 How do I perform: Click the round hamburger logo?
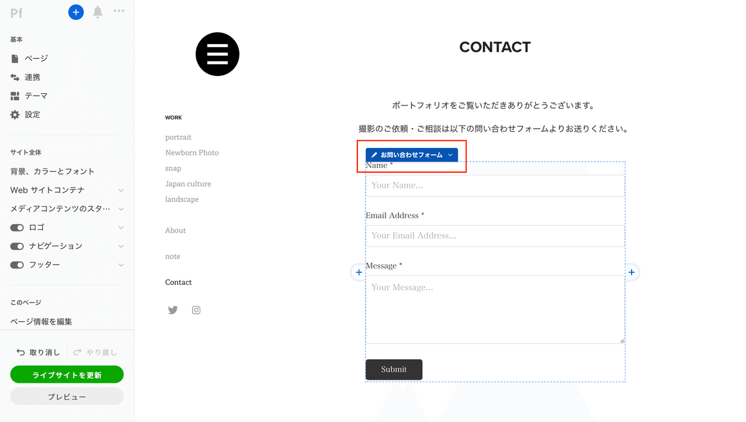[218, 54]
